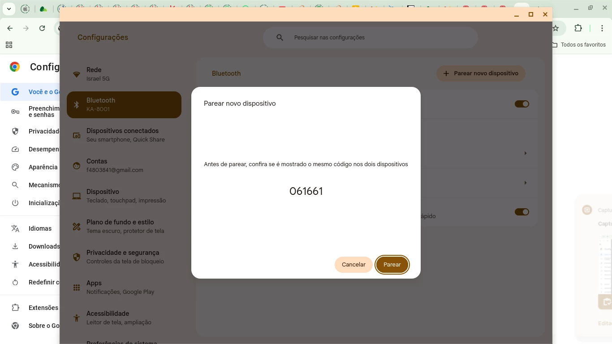
Task: Expand the first Bluetooth device row arrow
Action: (x=526, y=153)
